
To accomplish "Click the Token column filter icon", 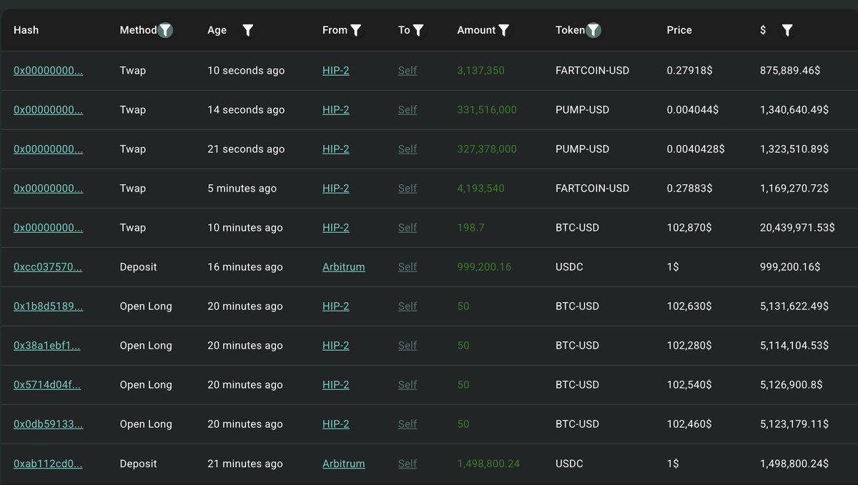I will (x=593, y=30).
